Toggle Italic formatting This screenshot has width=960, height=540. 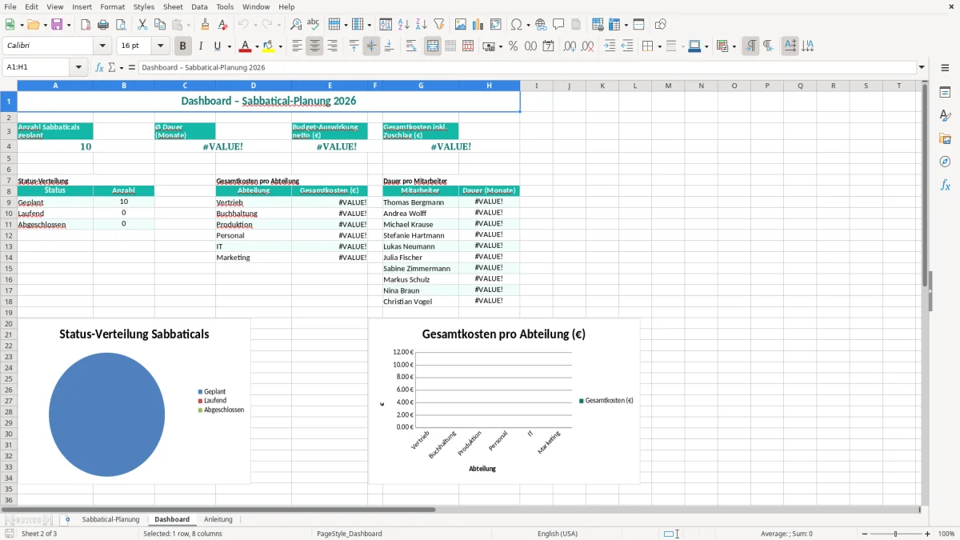tap(200, 46)
